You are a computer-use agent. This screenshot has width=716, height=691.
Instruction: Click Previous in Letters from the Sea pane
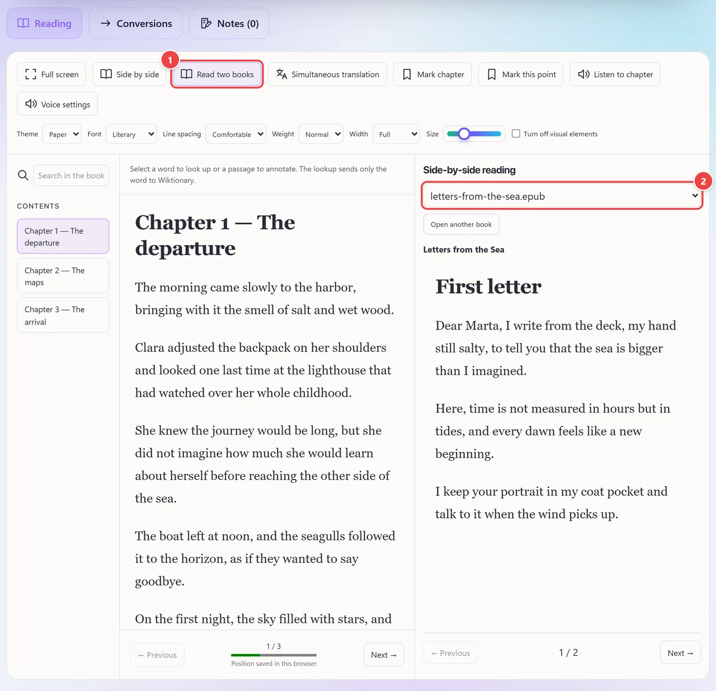coord(450,653)
